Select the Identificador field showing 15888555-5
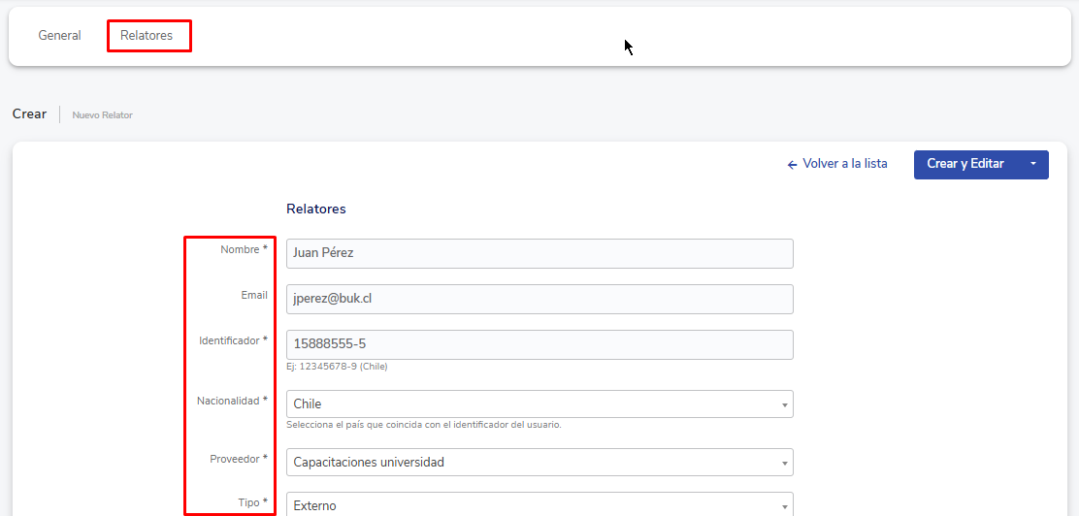This screenshot has height=516, width=1079. tap(539, 345)
